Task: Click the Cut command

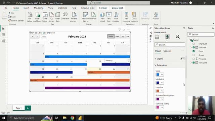Action: click(11, 13)
